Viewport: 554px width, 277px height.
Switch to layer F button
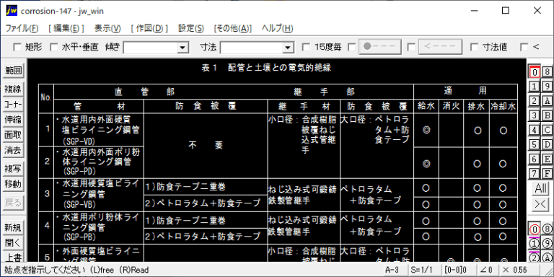point(547,173)
